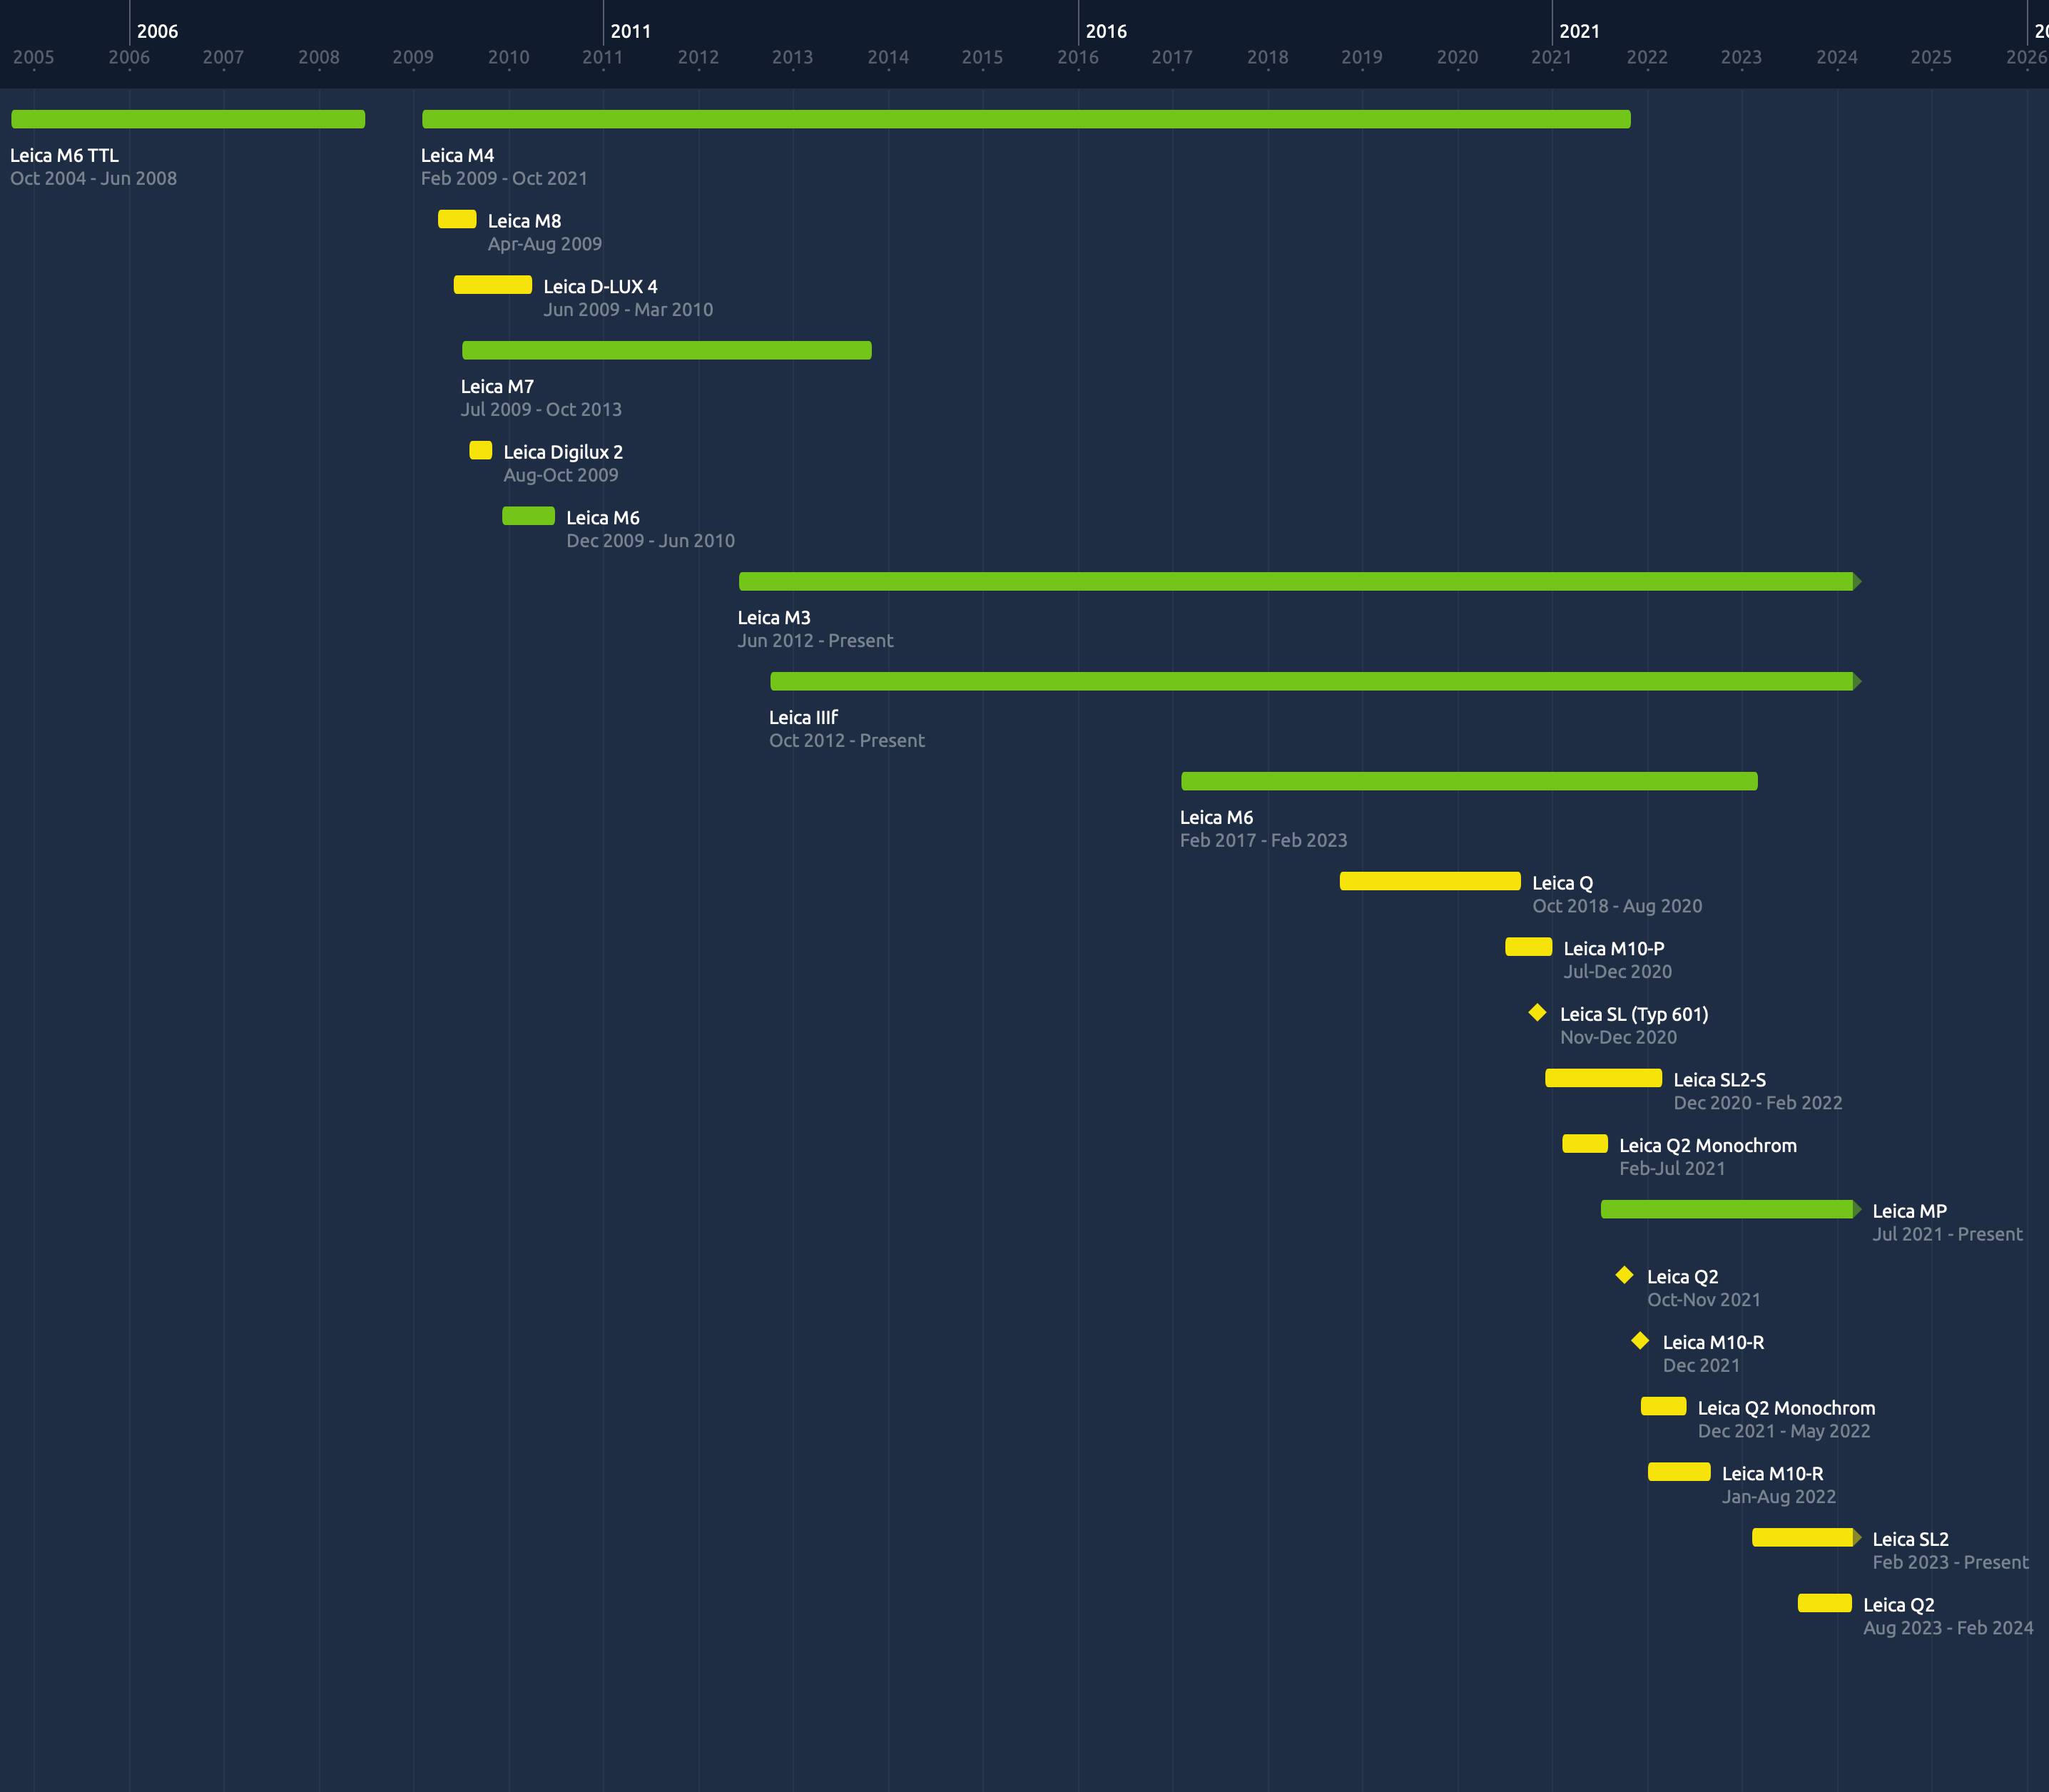Click the 'Feb-Jul 2021' date text
This screenshot has width=2049, height=1792.
[1673, 1169]
